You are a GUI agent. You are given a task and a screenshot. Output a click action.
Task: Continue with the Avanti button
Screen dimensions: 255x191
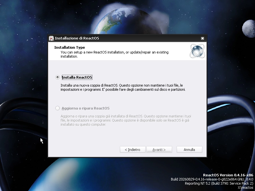(x=159, y=150)
